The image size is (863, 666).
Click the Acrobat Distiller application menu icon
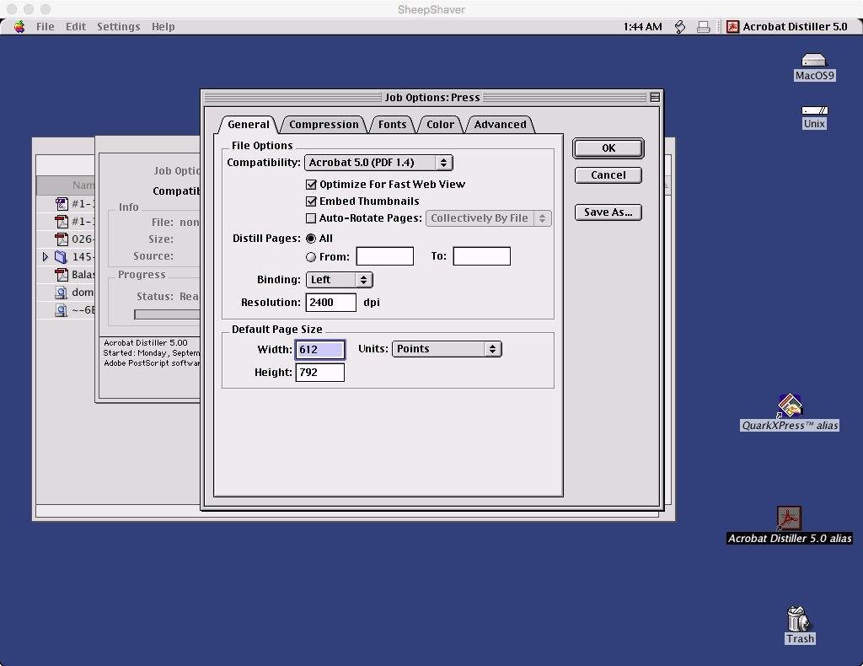point(733,27)
